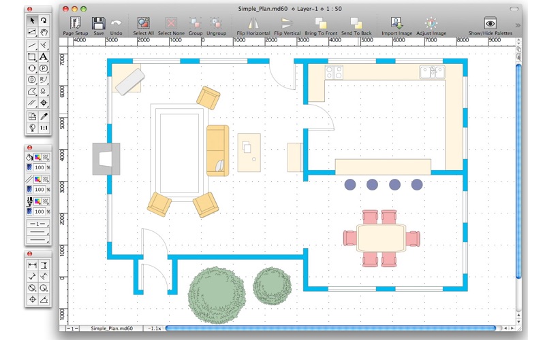Toggle Show/Hide Palettes eye button

490,26
